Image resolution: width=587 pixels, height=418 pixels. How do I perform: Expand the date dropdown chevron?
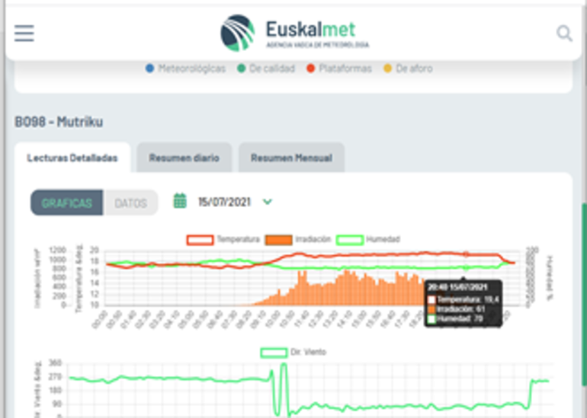coord(268,202)
